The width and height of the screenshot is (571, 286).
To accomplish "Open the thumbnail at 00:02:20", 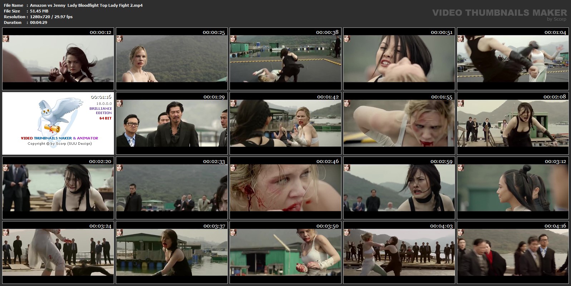I will 58,188.
